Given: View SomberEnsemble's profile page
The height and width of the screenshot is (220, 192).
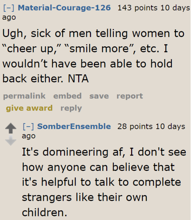Looking at the screenshot, I should 74,126.
